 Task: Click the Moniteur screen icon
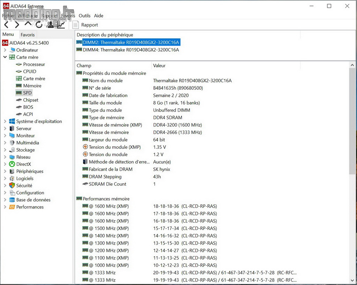point(12,136)
